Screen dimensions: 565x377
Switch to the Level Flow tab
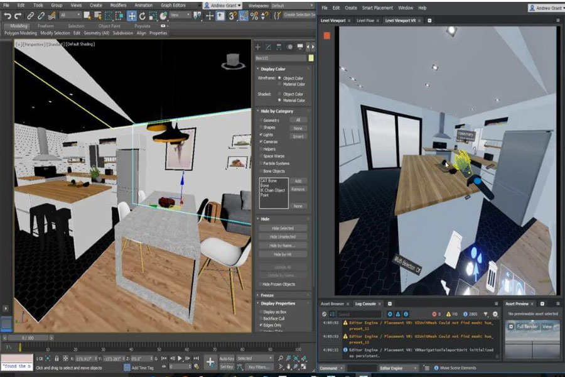point(365,21)
